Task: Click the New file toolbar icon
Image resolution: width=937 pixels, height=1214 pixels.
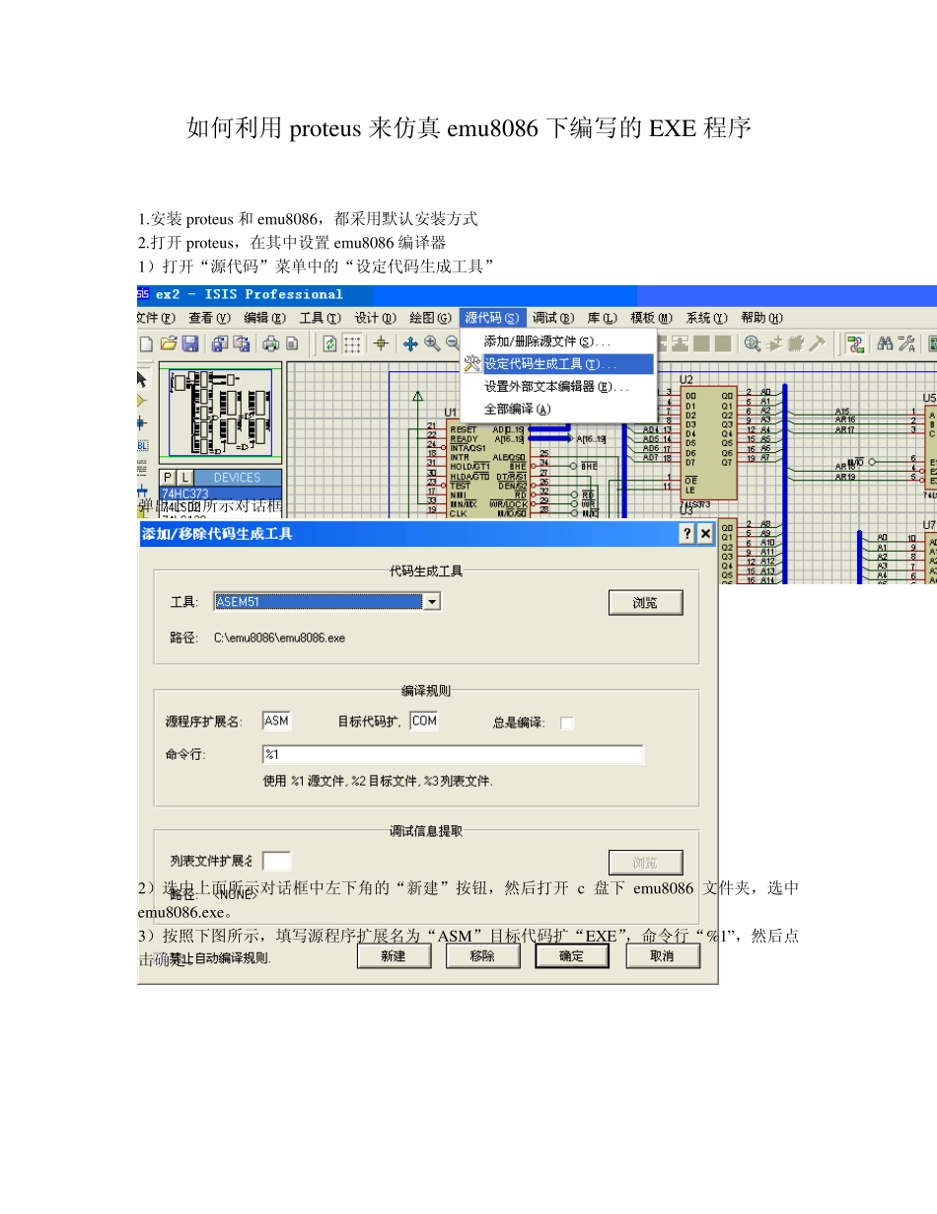Action: (146, 343)
